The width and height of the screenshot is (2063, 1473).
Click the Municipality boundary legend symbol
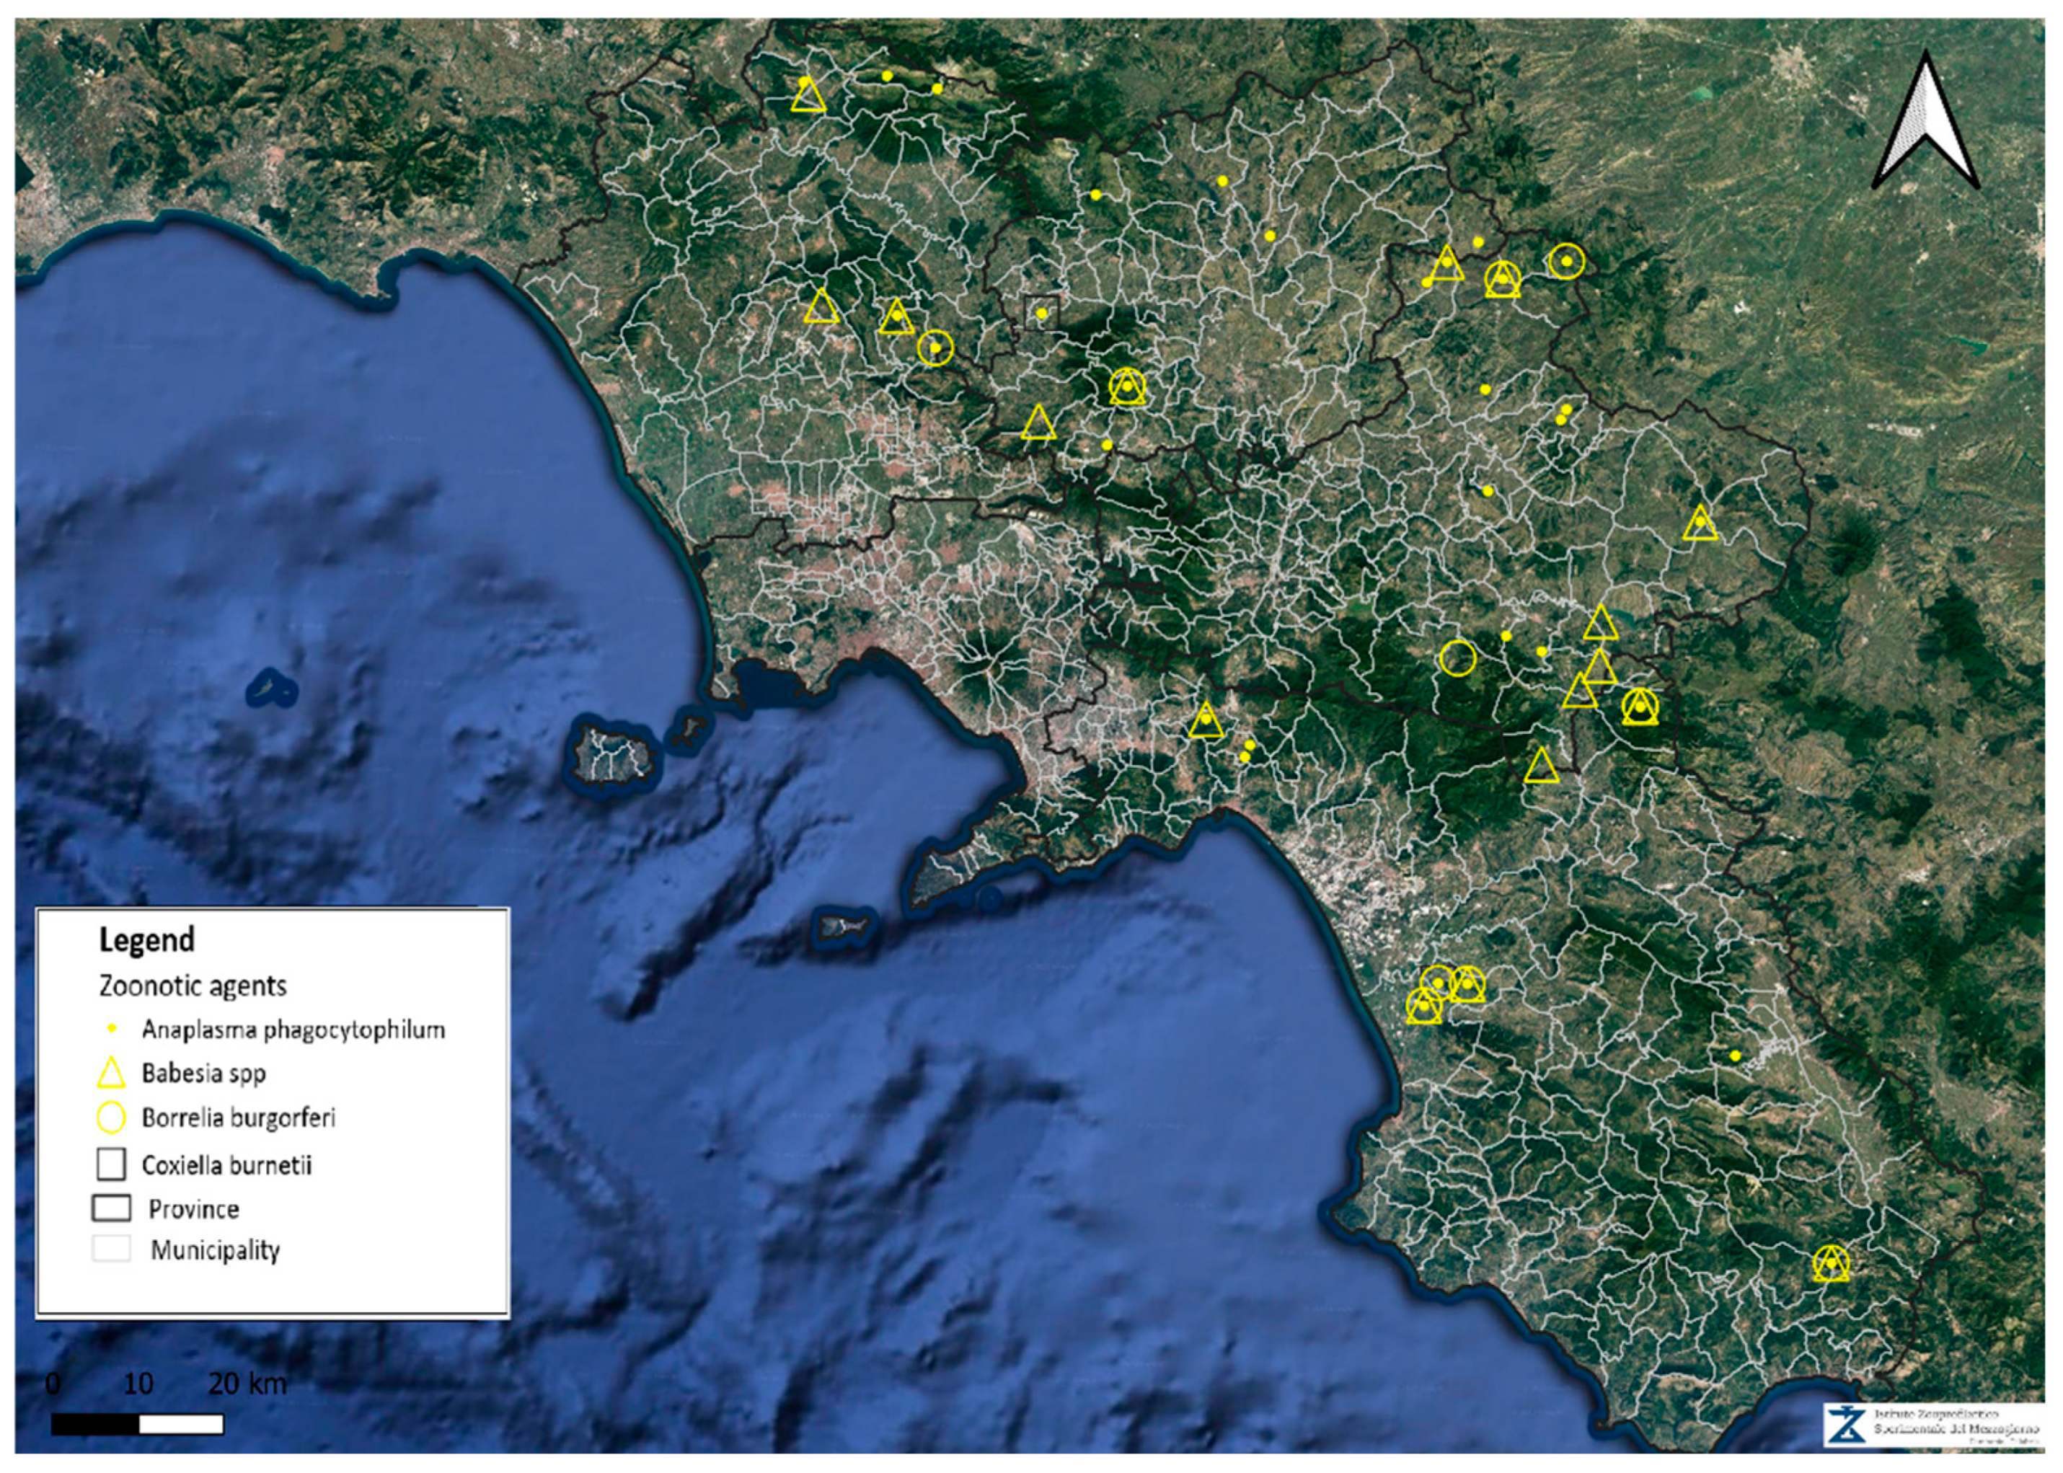coord(110,1249)
